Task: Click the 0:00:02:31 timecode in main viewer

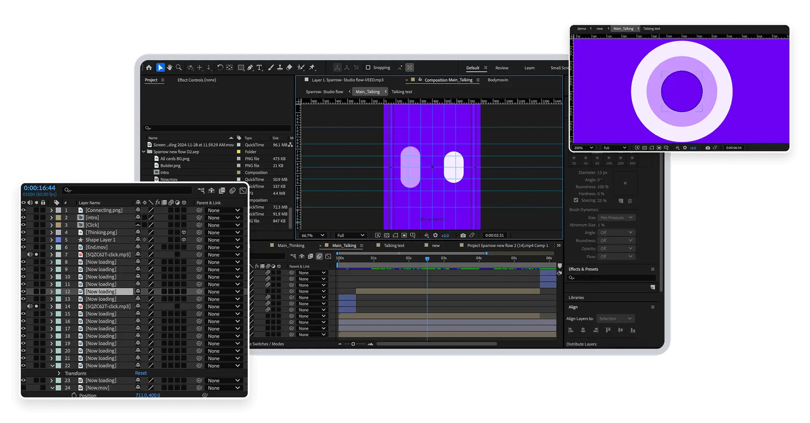Action: pos(494,235)
